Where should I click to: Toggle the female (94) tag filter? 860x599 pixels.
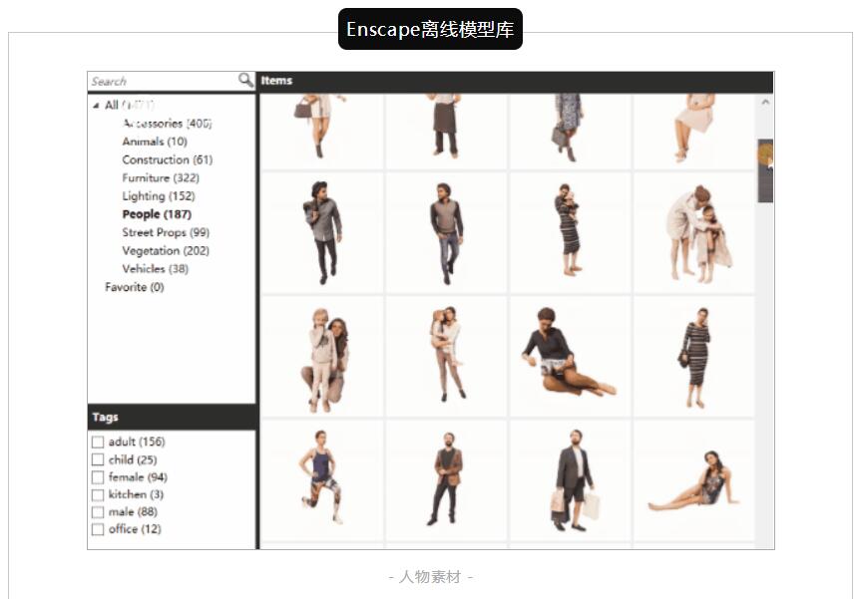pos(98,477)
